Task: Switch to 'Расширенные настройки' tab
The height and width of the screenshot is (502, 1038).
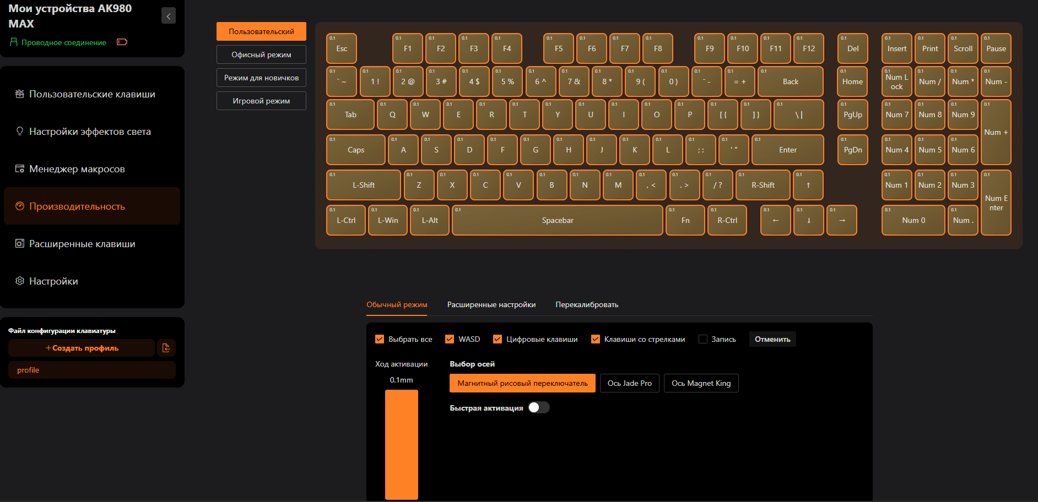Action: coord(491,305)
